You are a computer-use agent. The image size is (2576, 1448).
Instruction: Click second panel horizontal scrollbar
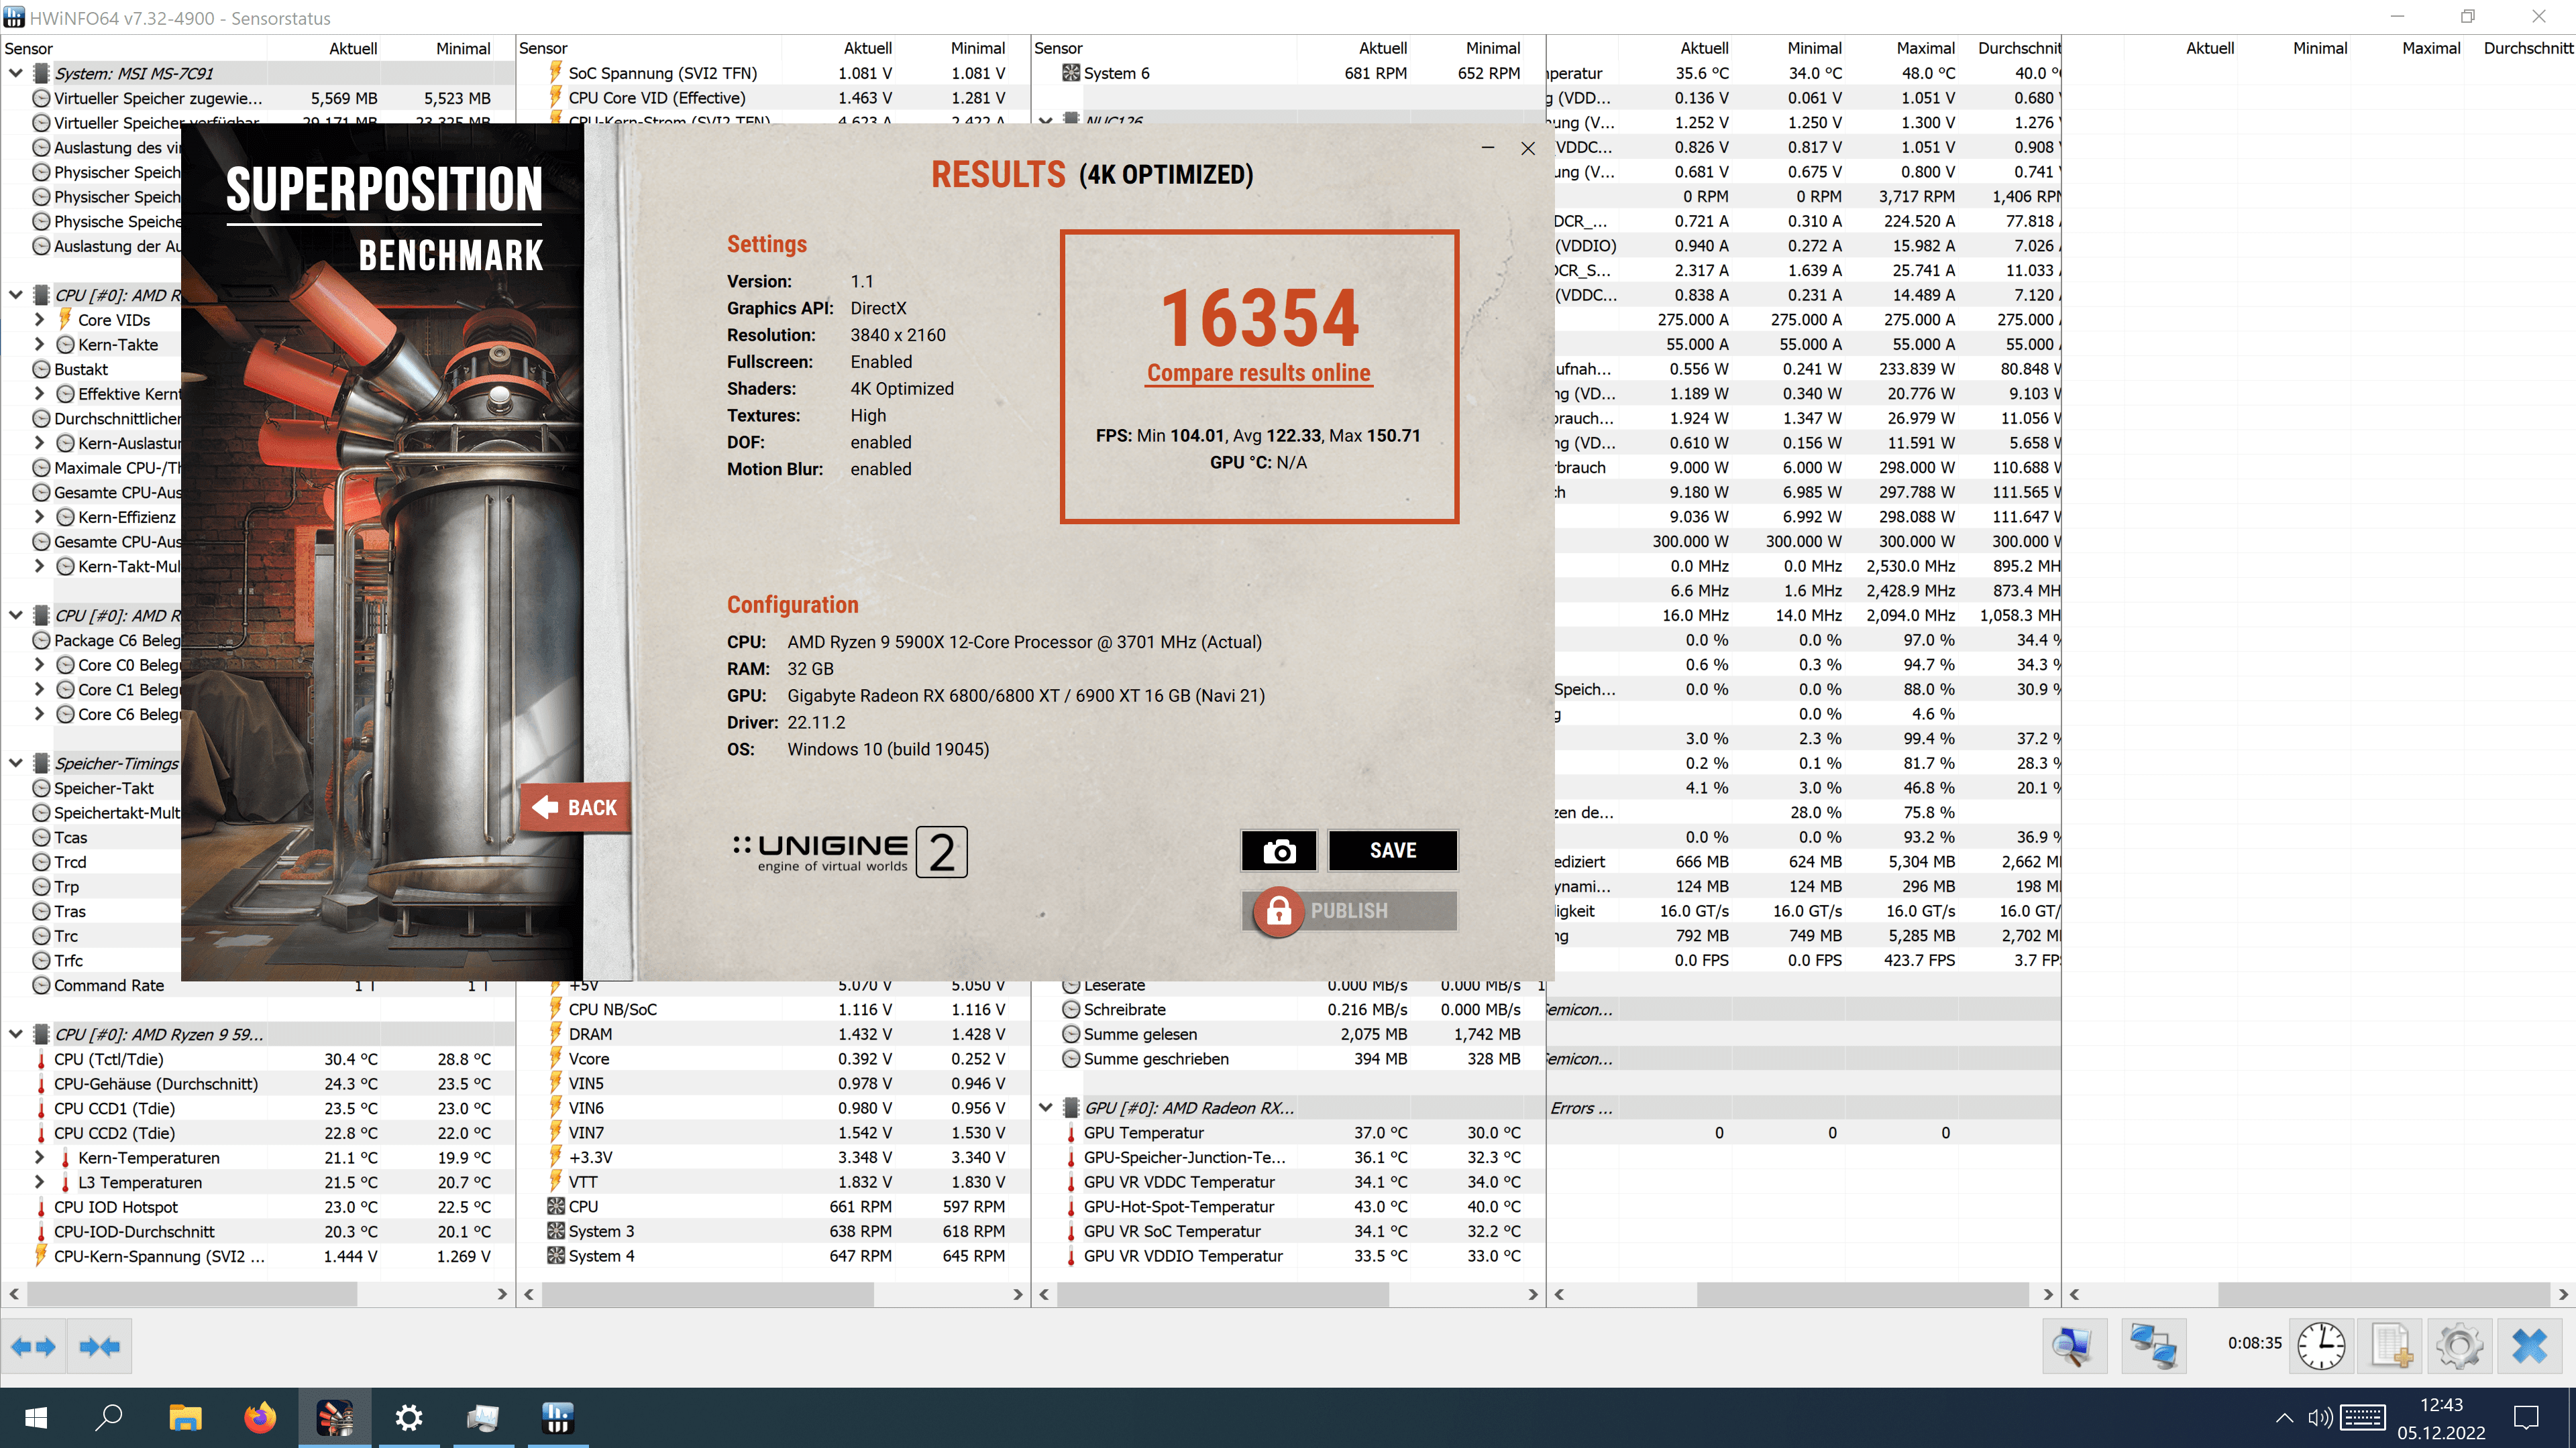[773, 1294]
